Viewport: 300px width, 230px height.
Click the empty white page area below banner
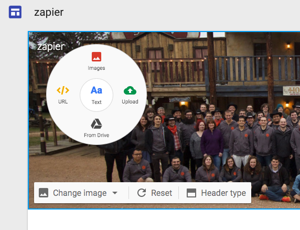(164, 219)
